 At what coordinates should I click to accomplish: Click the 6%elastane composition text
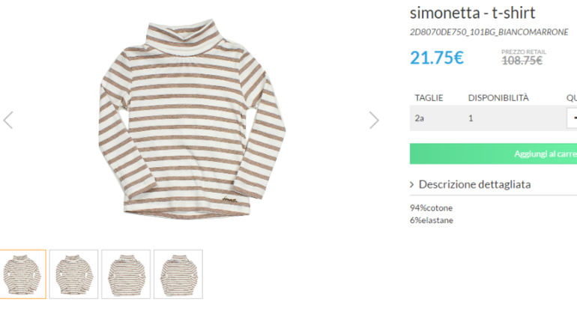[431, 220]
